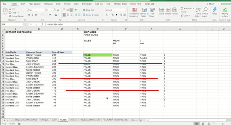This screenshot has width=231, height=125.
Task: Open Find & Select magnifier
Action: 205,12
